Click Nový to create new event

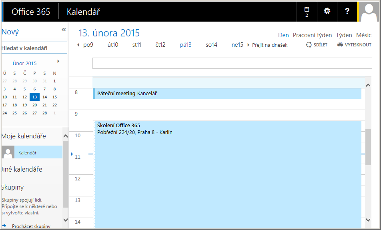click(x=10, y=32)
